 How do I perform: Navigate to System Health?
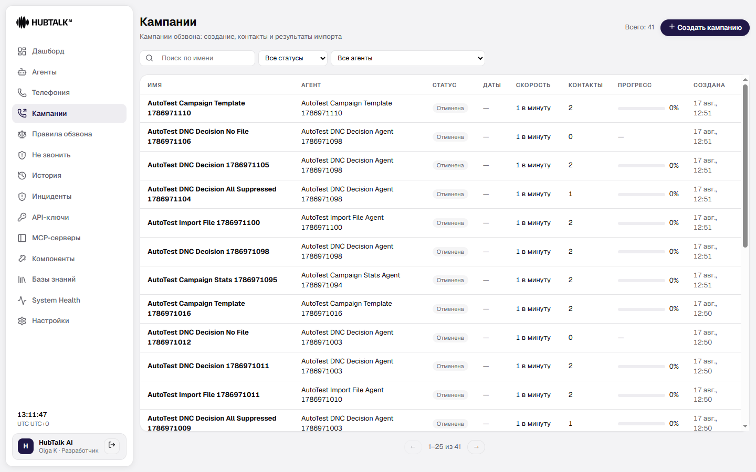click(69, 301)
